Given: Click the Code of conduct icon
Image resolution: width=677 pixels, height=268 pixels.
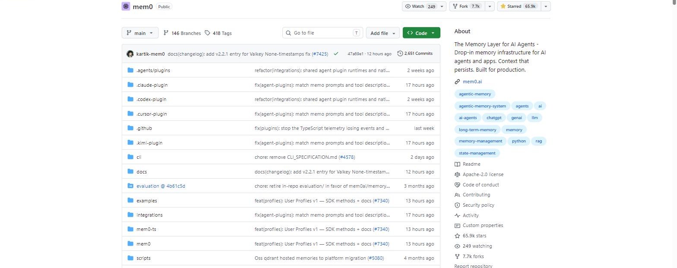Looking at the screenshot, I should tap(457, 185).
